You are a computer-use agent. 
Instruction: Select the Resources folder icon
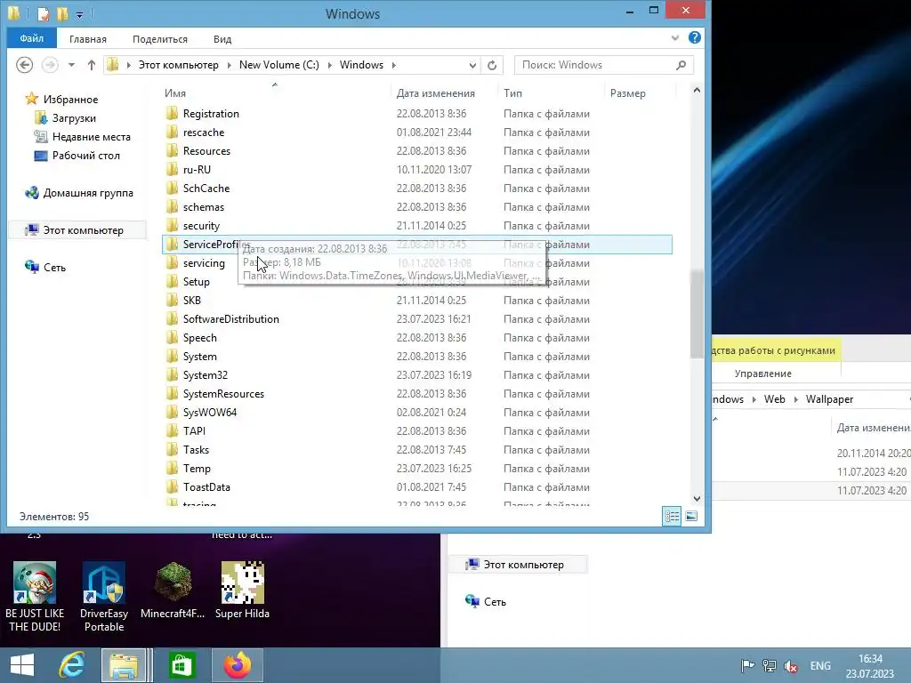(x=172, y=150)
